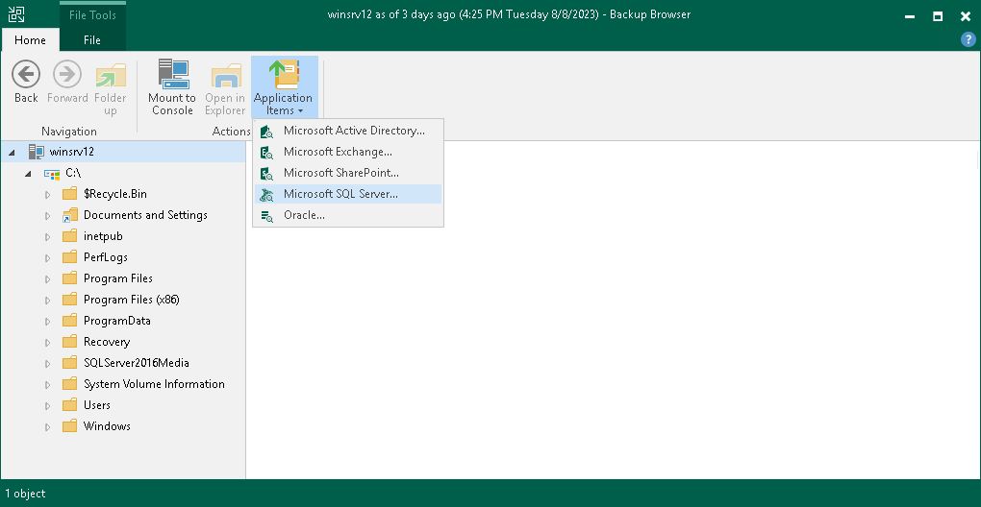Select the PerfLogs tree label
Viewport: 981px width, 507px height.
pyautogui.click(x=106, y=257)
